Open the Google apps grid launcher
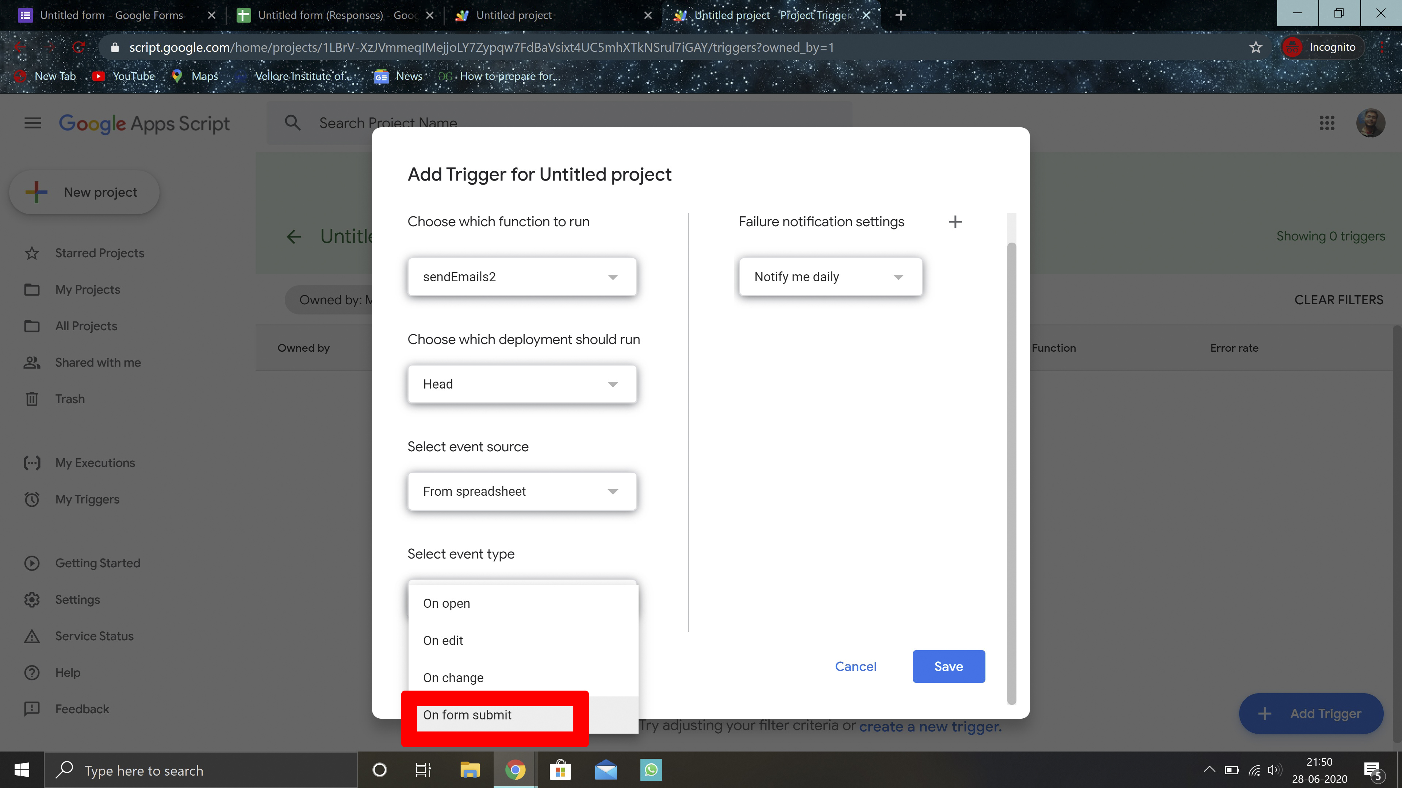1402x788 pixels. [1326, 123]
